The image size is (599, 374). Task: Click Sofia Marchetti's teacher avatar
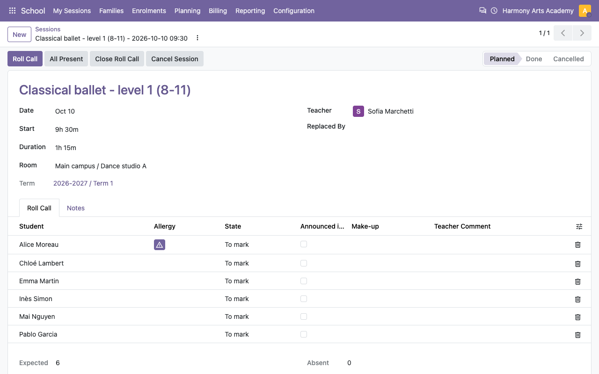(x=358, y=111)
